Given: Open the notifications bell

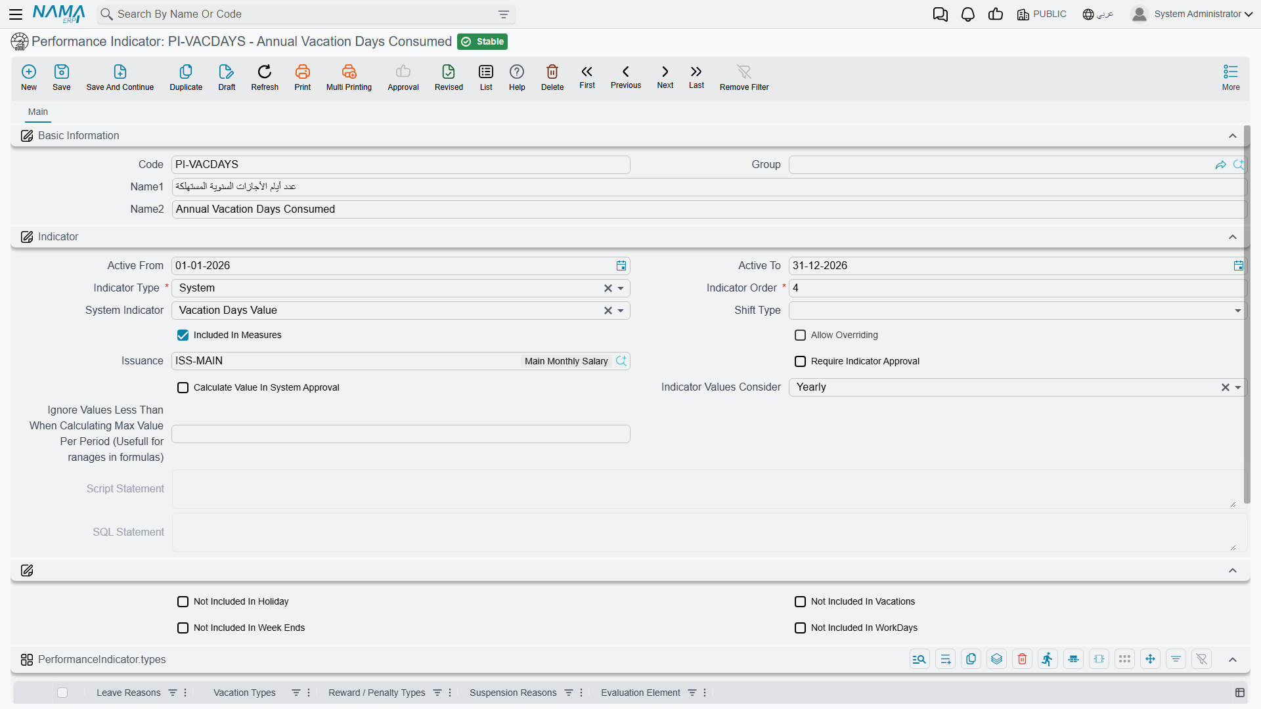Looking at the screenshot, I should pyautogui.click(x=967, y=14).
